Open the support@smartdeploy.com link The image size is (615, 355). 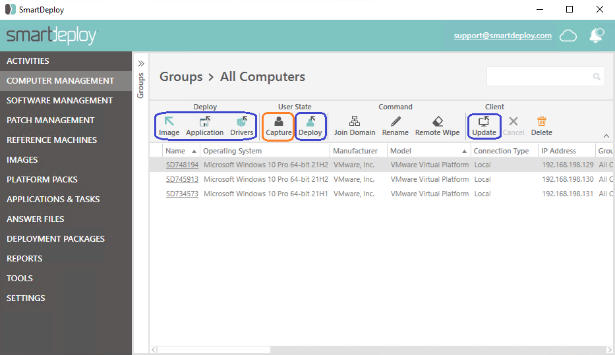[x=502, y=36]
